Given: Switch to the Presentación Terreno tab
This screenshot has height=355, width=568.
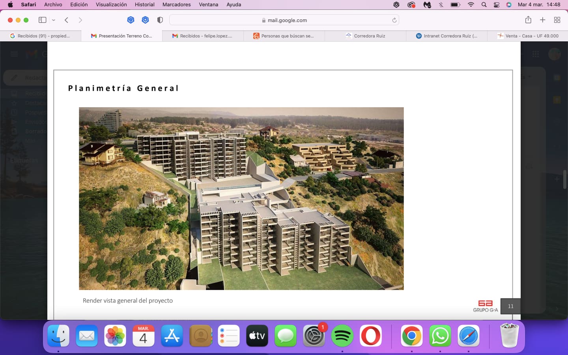Looking at the screenshot, I should click(x=121, y=36).
